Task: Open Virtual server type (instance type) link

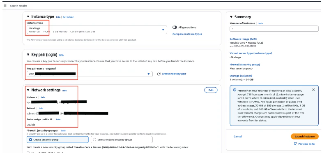Action: coord(251,53)
